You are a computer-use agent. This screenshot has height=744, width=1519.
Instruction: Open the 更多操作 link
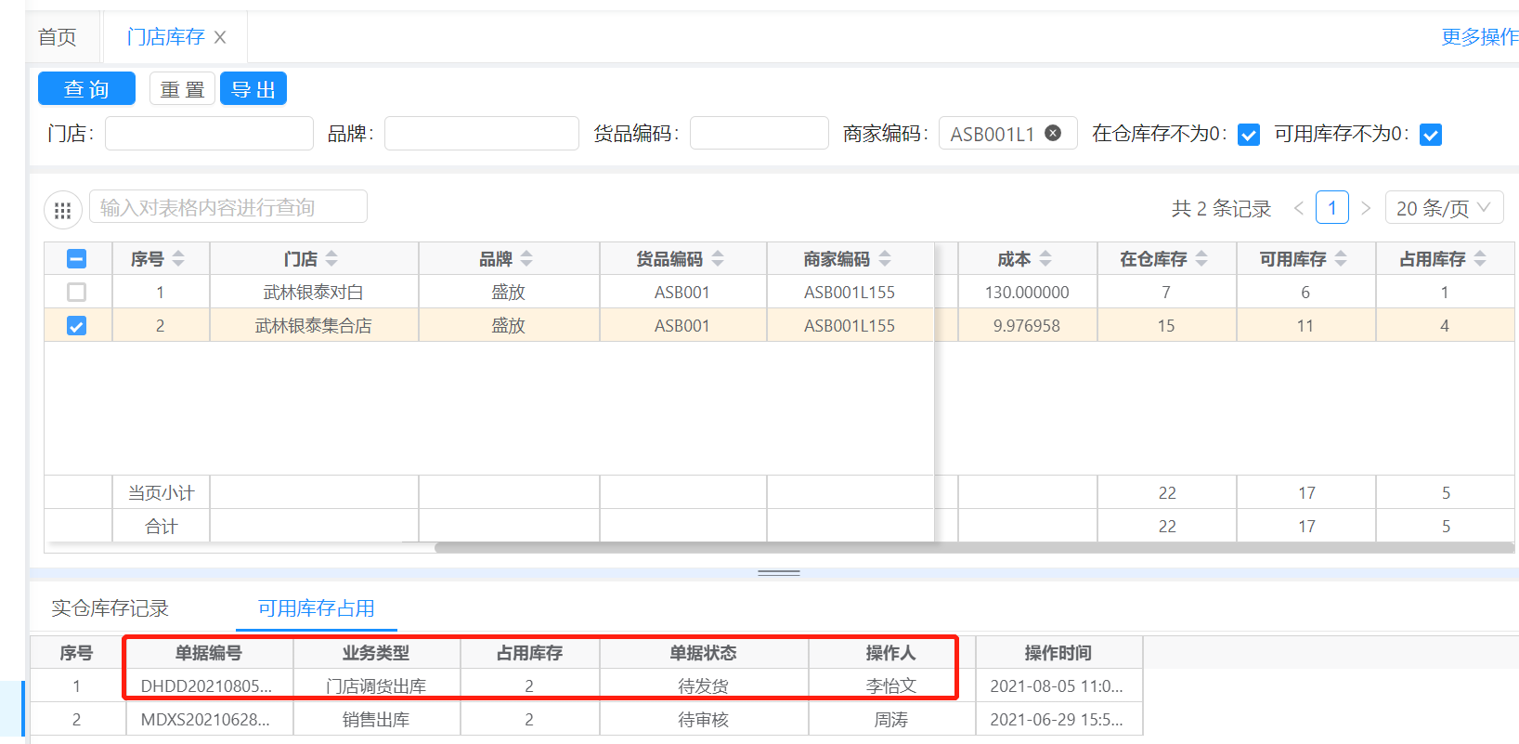point(1478,37)
